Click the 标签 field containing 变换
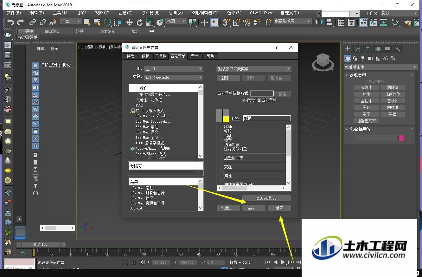Viewport: 422px width, 277px height. [267, 118]
